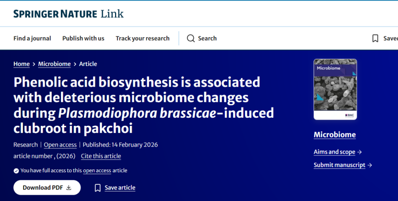Open the Cite this article link
398x201 pixels.
[x=101, y=156]
